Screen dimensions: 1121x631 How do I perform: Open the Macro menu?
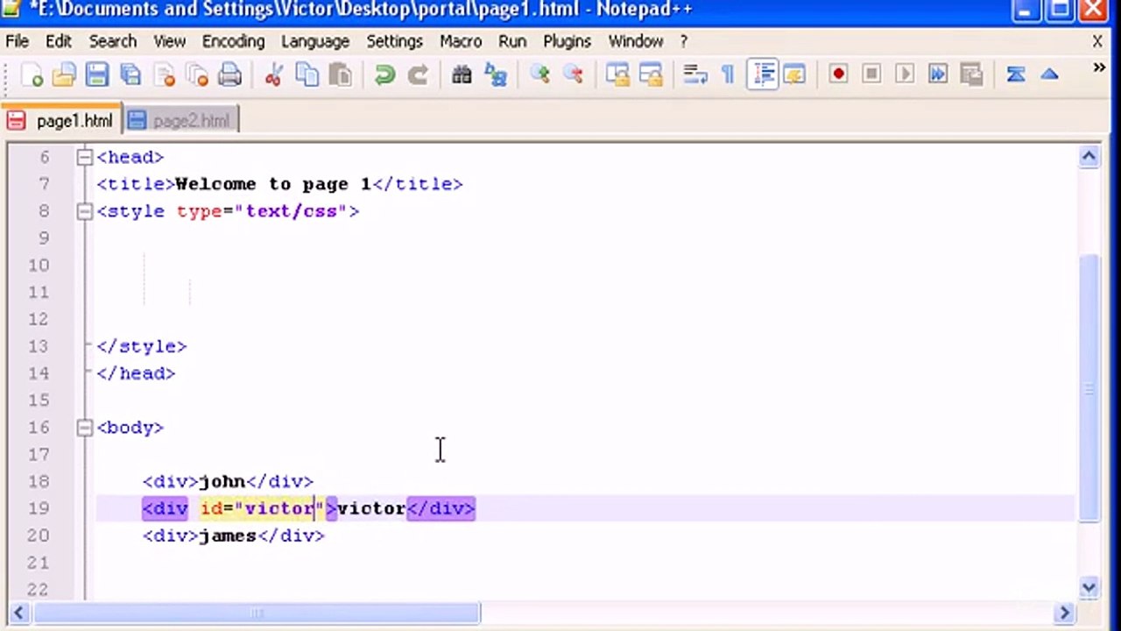click(461, 41)
